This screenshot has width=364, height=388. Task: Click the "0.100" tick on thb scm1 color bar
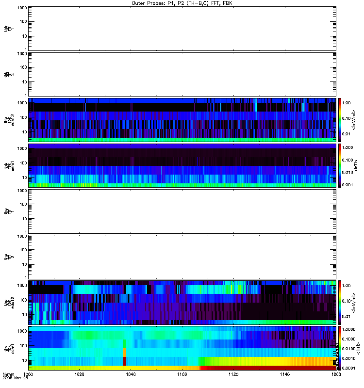(x=347, y=160)
